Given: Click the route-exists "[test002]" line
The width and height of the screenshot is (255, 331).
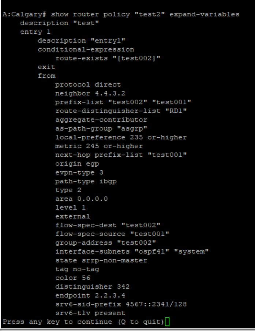Looking at the screenshot, I should pyautogui.click(x=108, y=58).
